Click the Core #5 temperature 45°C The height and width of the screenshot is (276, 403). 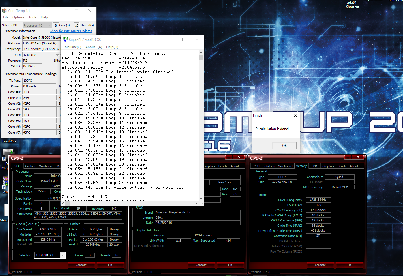pyautogui.click(x=39, y=121)
